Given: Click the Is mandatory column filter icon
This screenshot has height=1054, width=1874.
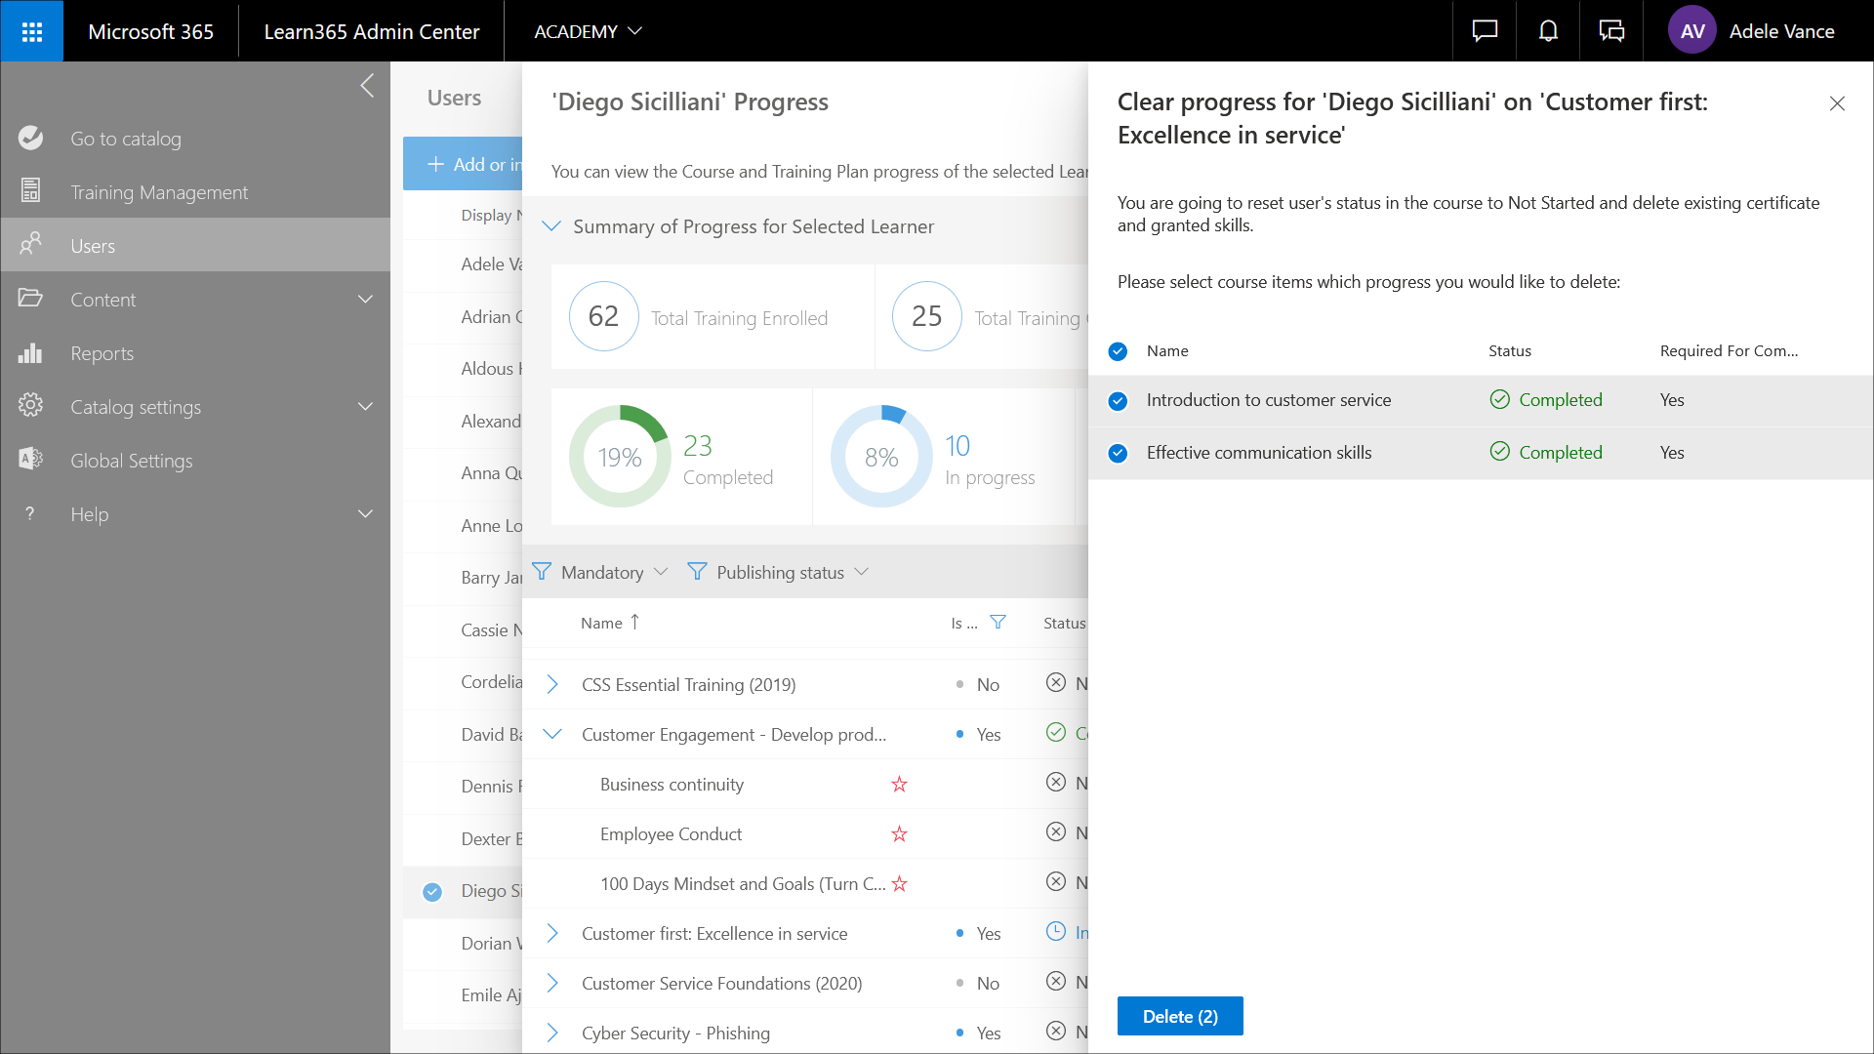Looking at the screenshot, I should click(998, 623).
